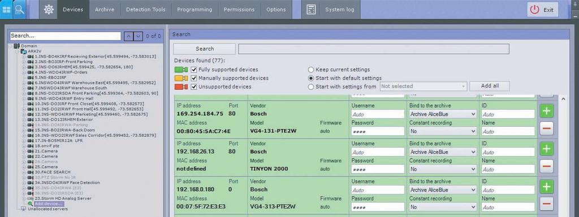Click the red unsupported camera icon

[x=182, y=87]
